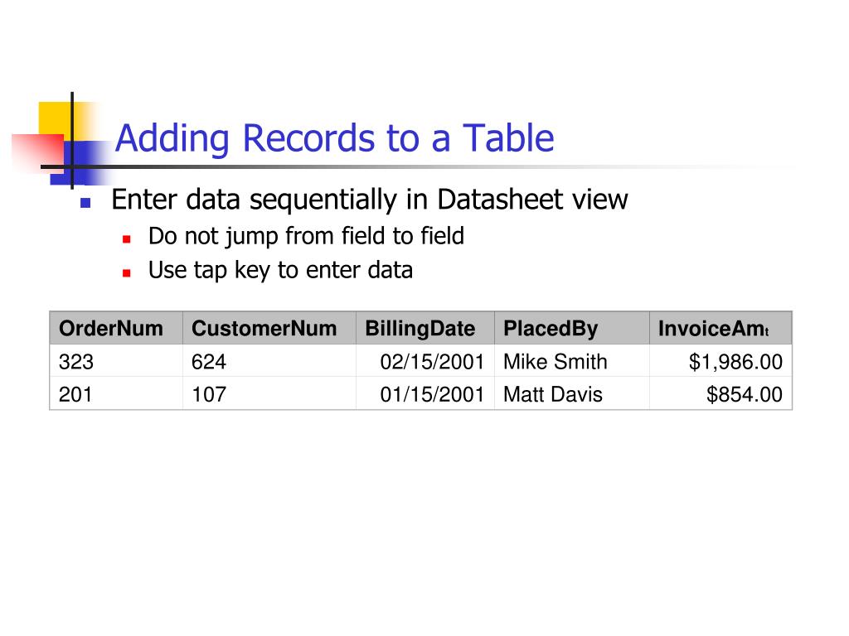Image resolution: width=849 pixels, height=636 pixels.
Task: Click the cell containing order number 323
Action: pyautogui.click(x=116, y=361)
